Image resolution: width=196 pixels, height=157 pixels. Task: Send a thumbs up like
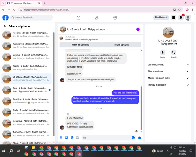tap(140, 137)
